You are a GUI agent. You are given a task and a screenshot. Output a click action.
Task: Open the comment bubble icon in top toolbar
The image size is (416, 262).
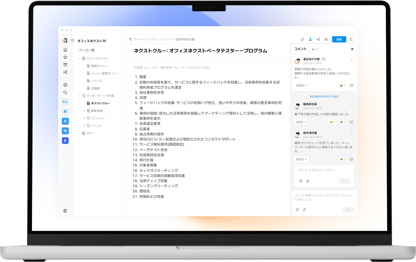pyautogui.click(x=302, y=39)
